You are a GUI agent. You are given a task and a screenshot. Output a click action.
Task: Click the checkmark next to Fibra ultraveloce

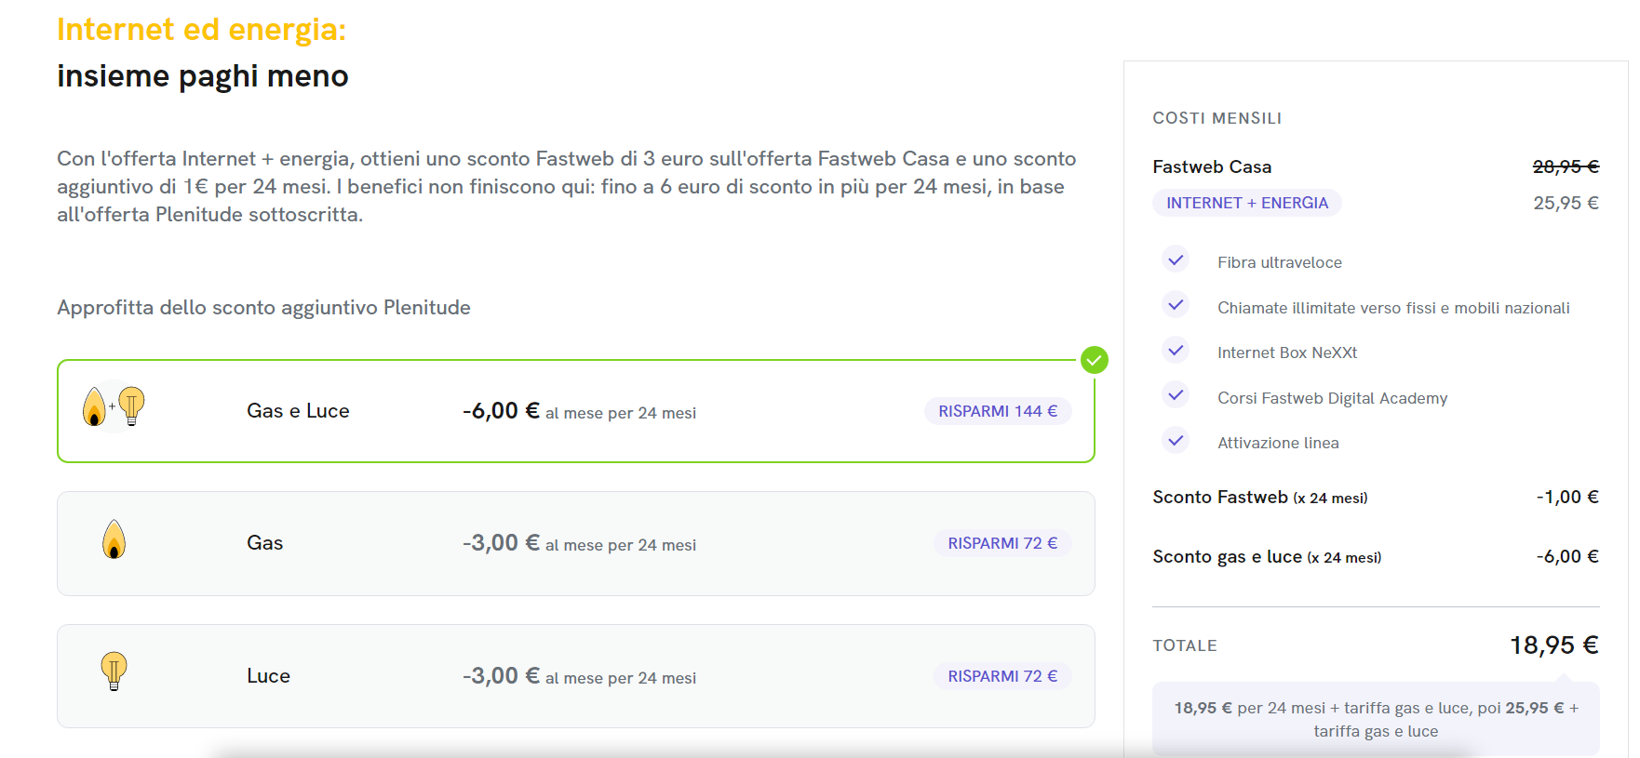pos(1176,260)
